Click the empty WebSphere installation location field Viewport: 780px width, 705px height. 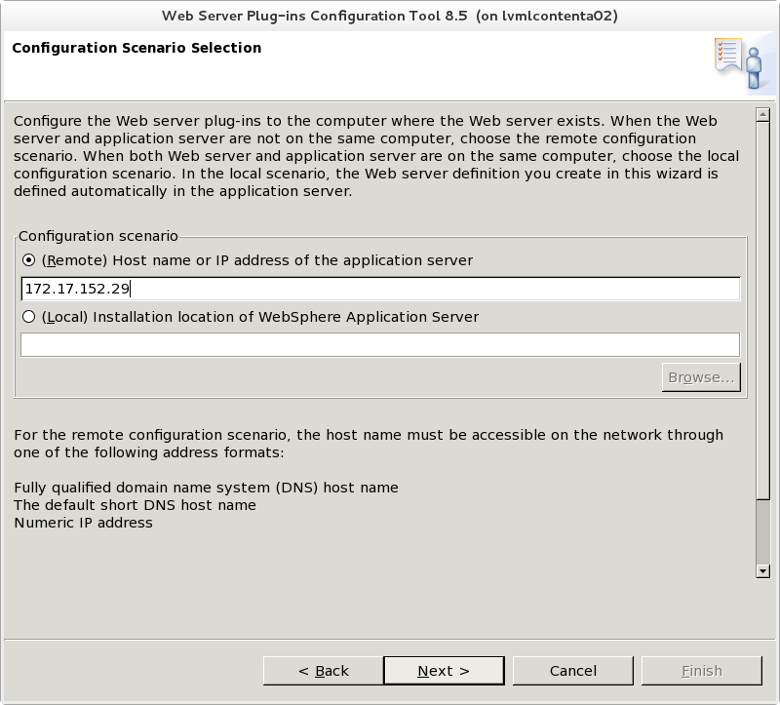coord(380,345)
